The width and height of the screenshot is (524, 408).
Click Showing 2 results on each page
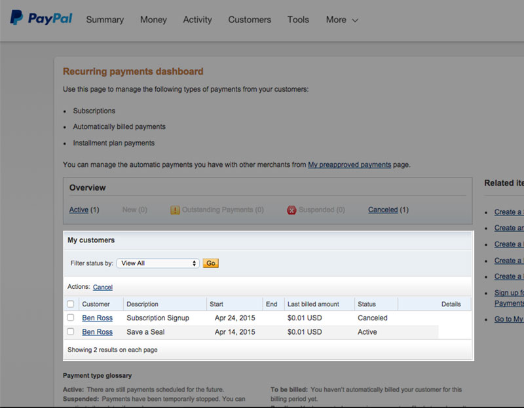tap(112, 350)
